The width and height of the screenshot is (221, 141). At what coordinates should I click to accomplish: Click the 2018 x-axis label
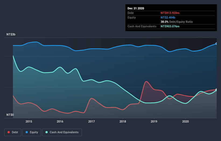point(123,121)
